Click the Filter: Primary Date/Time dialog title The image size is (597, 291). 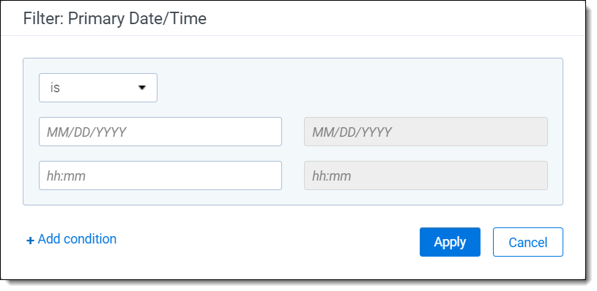click(x=115, y=18)
